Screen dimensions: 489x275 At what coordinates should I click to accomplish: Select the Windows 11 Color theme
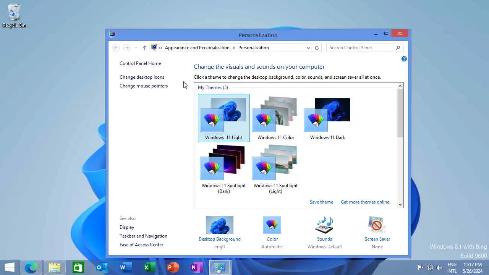click(x=276, y=118)
